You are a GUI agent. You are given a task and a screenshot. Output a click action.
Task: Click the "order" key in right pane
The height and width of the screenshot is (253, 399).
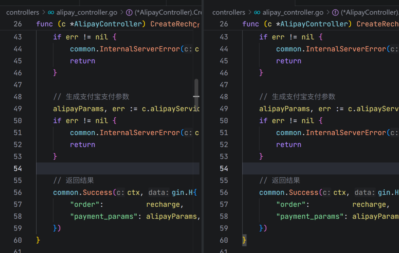tap(291, 205)
